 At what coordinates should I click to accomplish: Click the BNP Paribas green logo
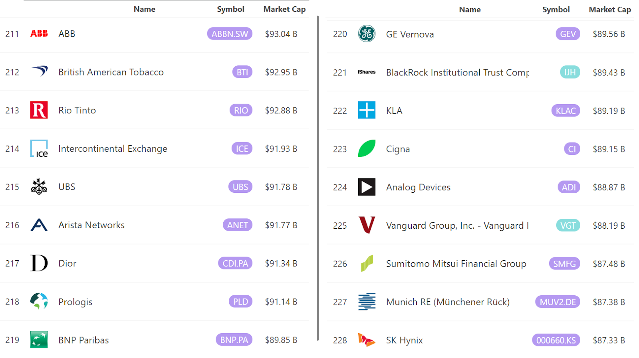(39, 340)
